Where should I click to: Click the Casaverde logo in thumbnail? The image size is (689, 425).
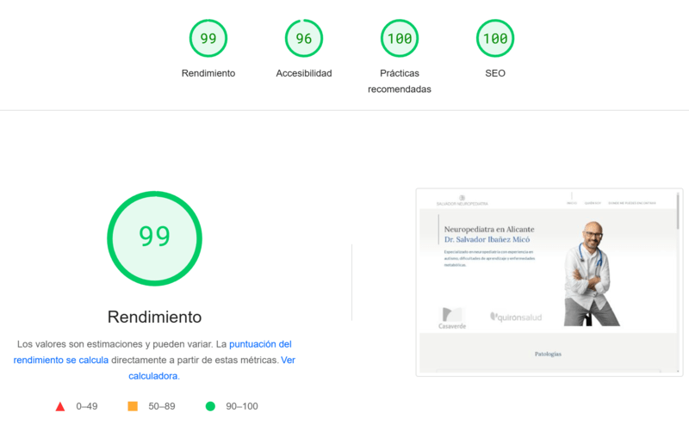[452, 318]
